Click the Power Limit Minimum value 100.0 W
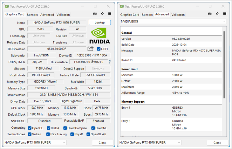The image size is (232, 149). (x=177, y=75)
